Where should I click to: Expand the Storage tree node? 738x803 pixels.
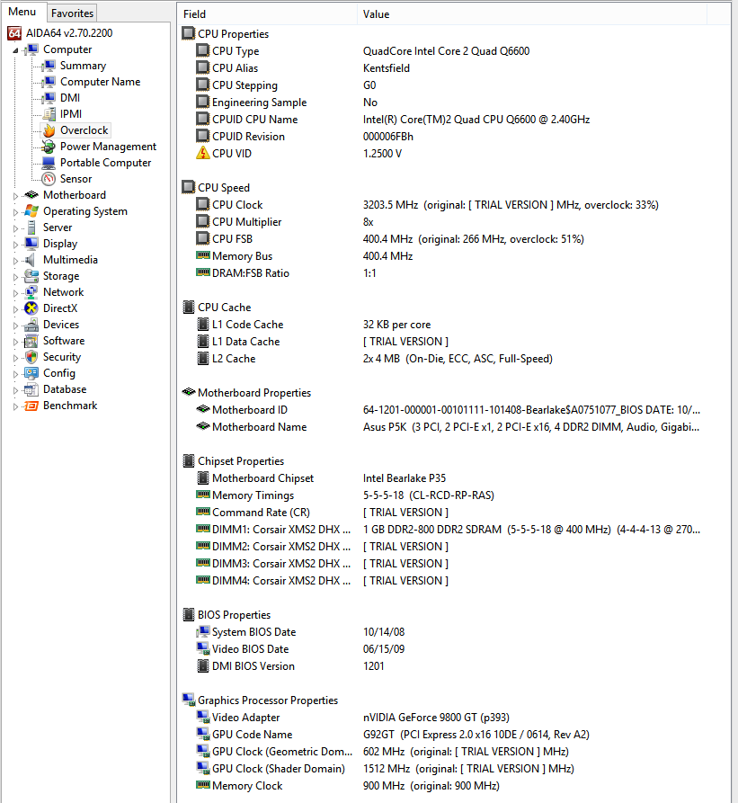pyautogui.click(x=16, y=278)
